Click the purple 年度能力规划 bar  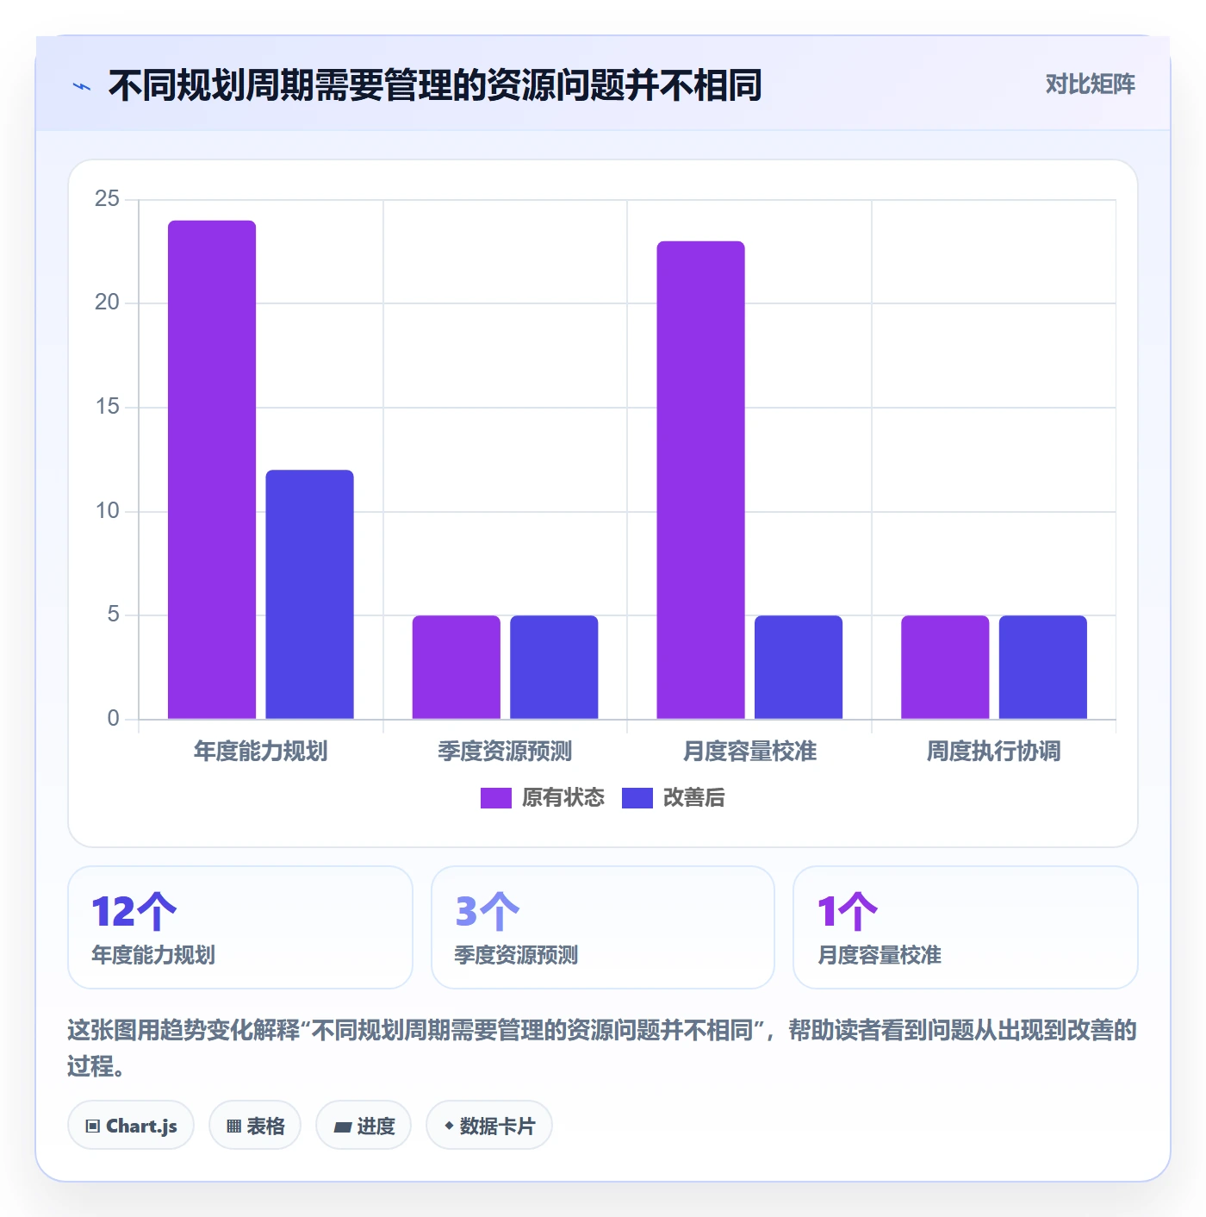coord(212,470)
